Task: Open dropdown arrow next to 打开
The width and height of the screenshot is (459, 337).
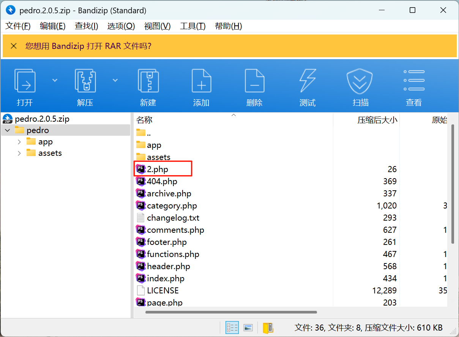Action: click(x=55, y=80)
